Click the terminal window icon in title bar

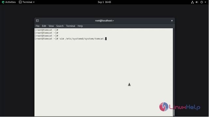click(x=37, y=20)
